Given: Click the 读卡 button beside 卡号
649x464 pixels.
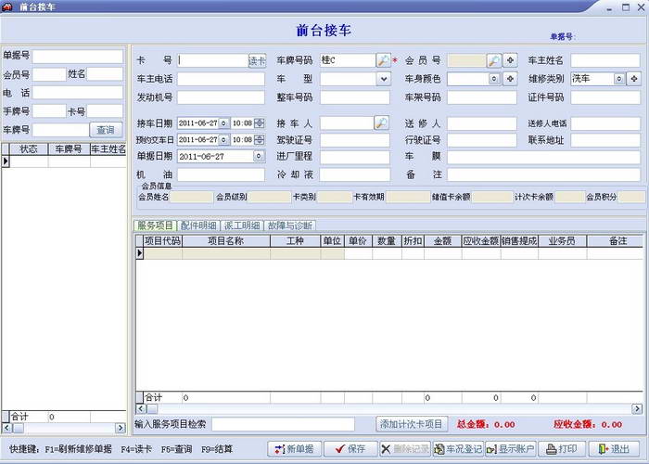Looking at the screenshot, I should (x=257, y=61).
